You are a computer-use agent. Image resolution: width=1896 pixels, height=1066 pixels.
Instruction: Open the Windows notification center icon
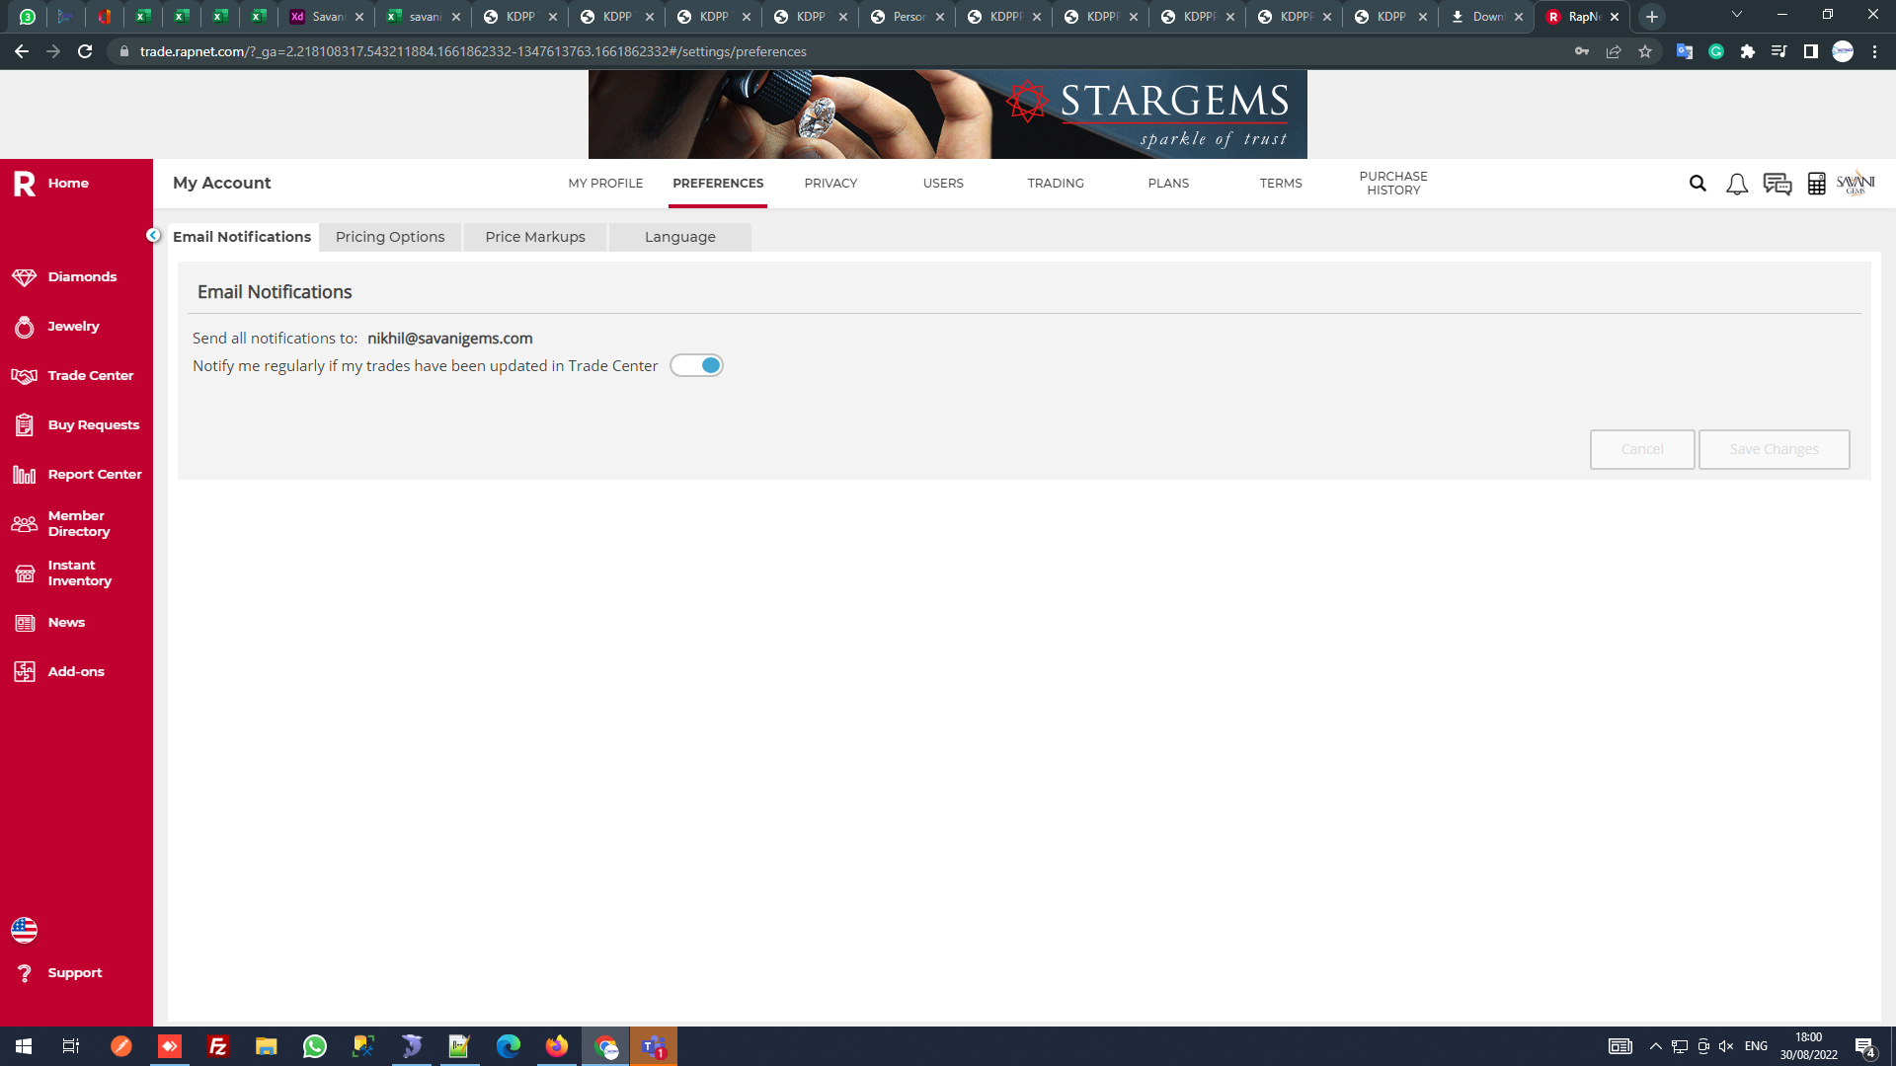coord(1865,1046)
